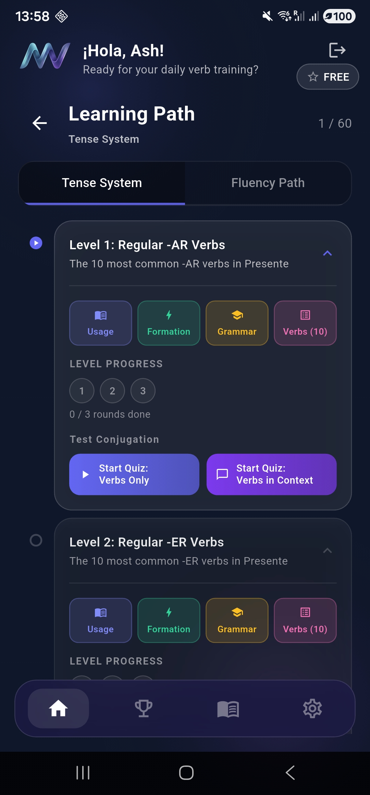The image size is (370, 795).
Task: Collapse the Level 1 Regular -AR Verbs section
Action: (x=328, y=253)
